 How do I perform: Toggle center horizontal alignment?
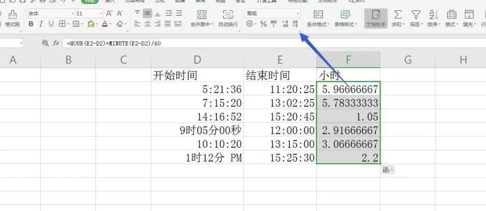click(148, 24)
